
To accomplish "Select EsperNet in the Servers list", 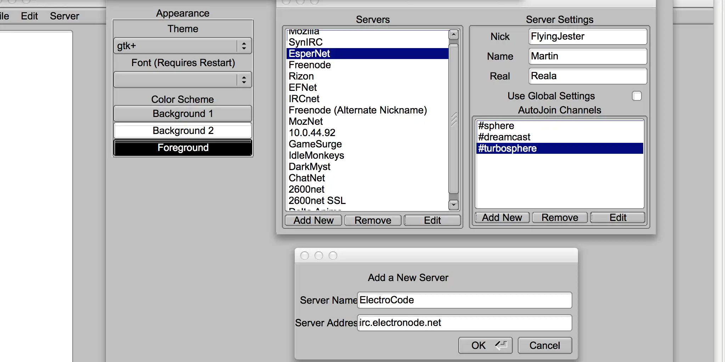I will [x=367, y=54].
